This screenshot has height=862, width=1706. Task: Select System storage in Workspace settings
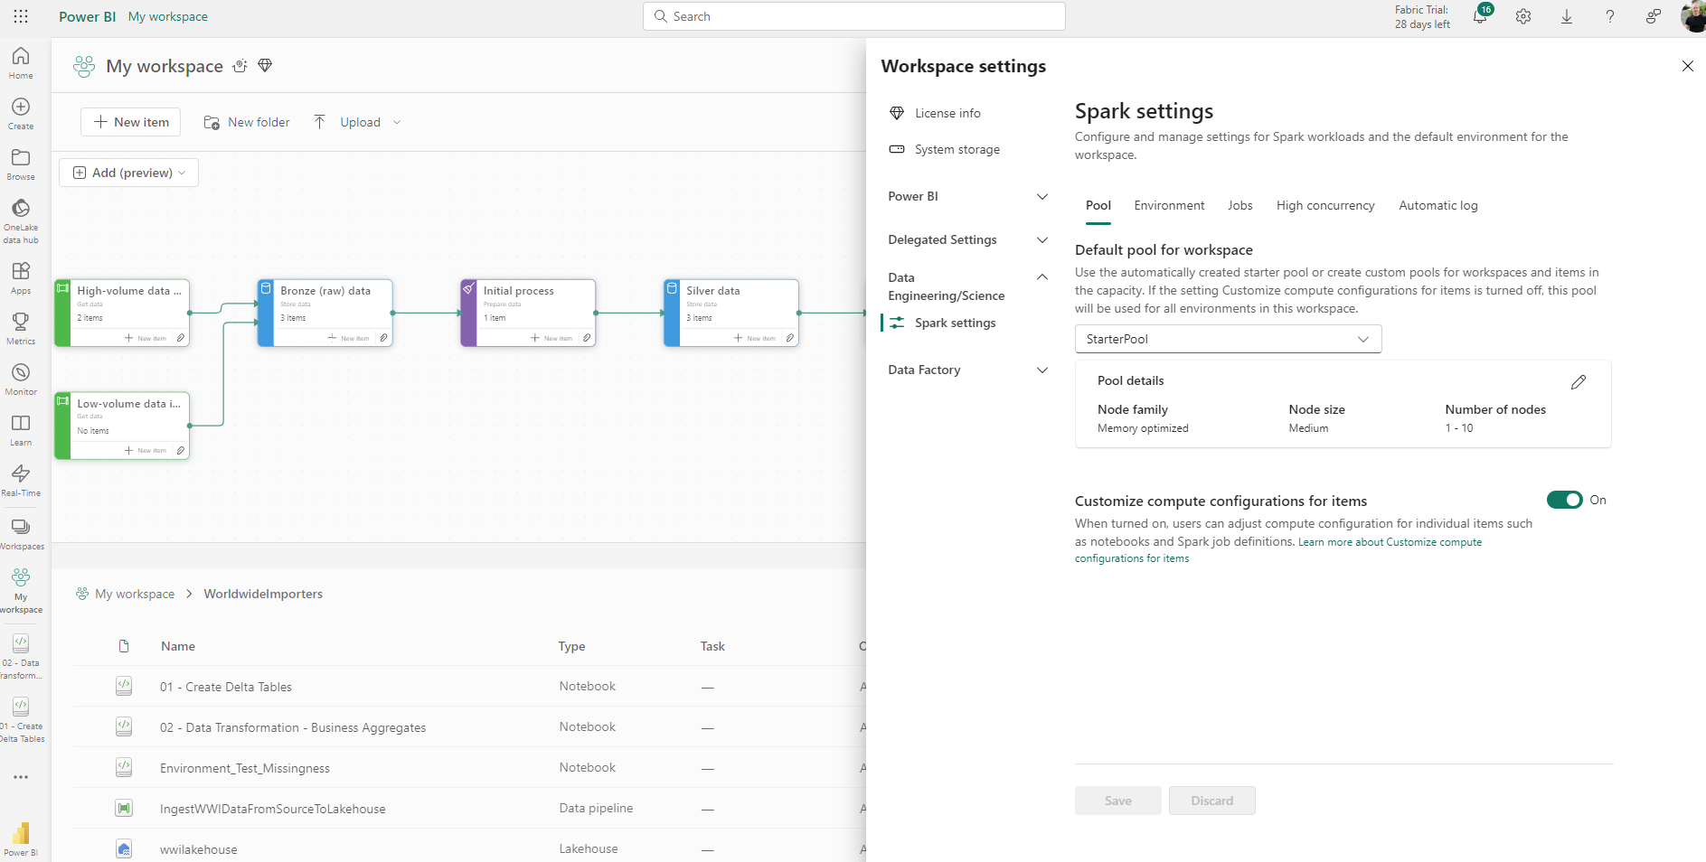[x=957, y=149]
